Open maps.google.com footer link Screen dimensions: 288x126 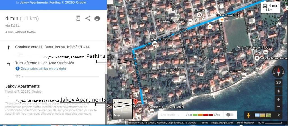click(222, 123)
